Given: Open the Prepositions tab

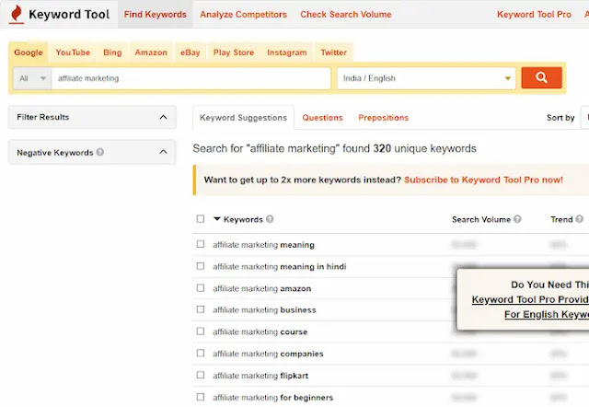Looking at the screenshot, I should pyautogui.click(x=383, y=118).
